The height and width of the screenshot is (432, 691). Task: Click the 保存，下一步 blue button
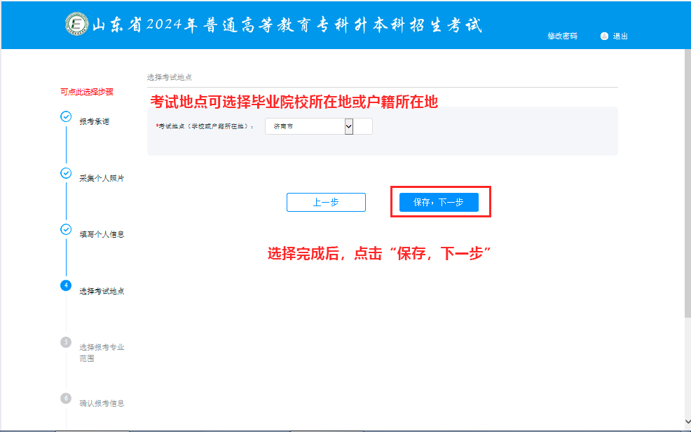coord(439,202)
